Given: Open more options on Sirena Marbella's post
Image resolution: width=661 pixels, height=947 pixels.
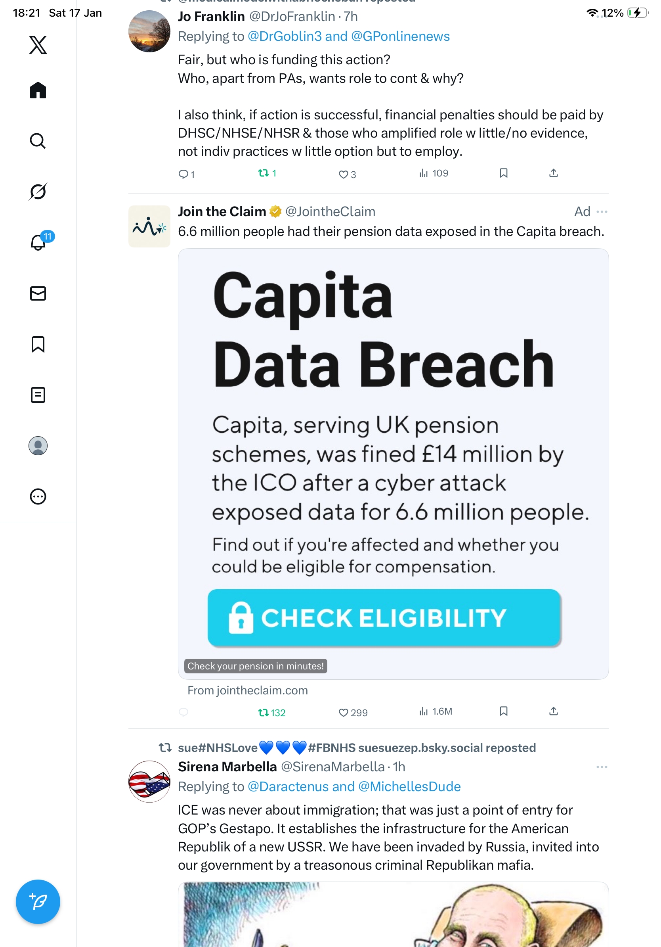Looking at the screenshot, I should 602,767.
